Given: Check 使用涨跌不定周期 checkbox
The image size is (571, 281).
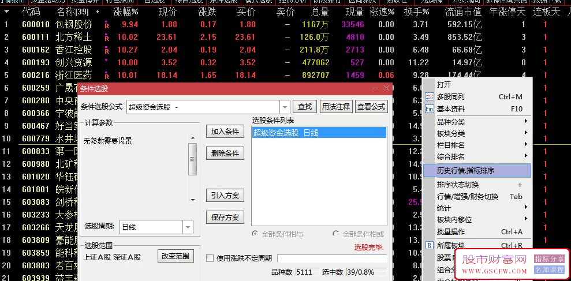Looking at the screenshot, I should point(210,258).
